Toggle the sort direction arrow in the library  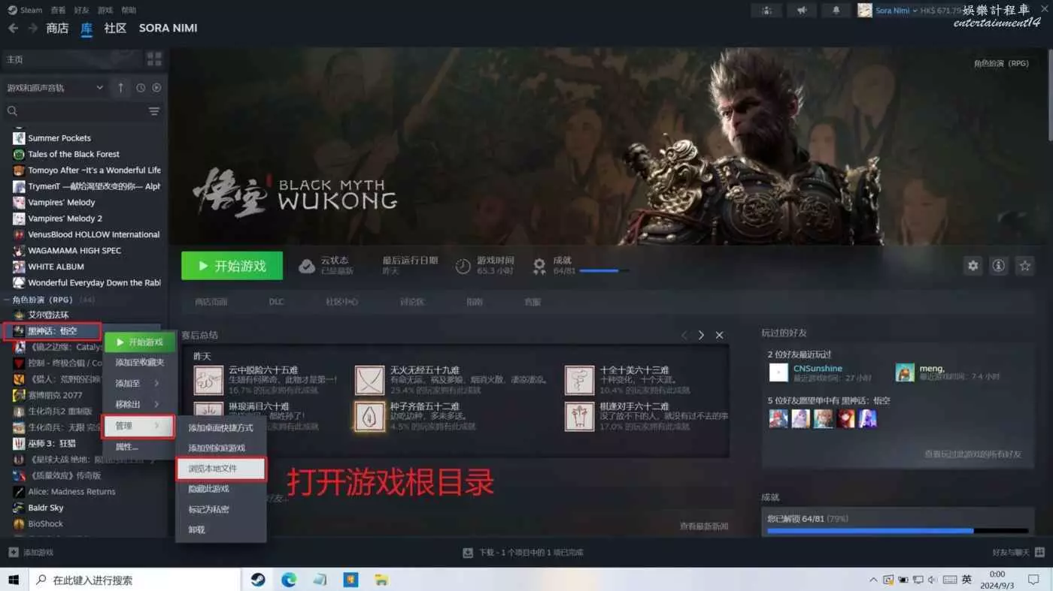(120, 88)
